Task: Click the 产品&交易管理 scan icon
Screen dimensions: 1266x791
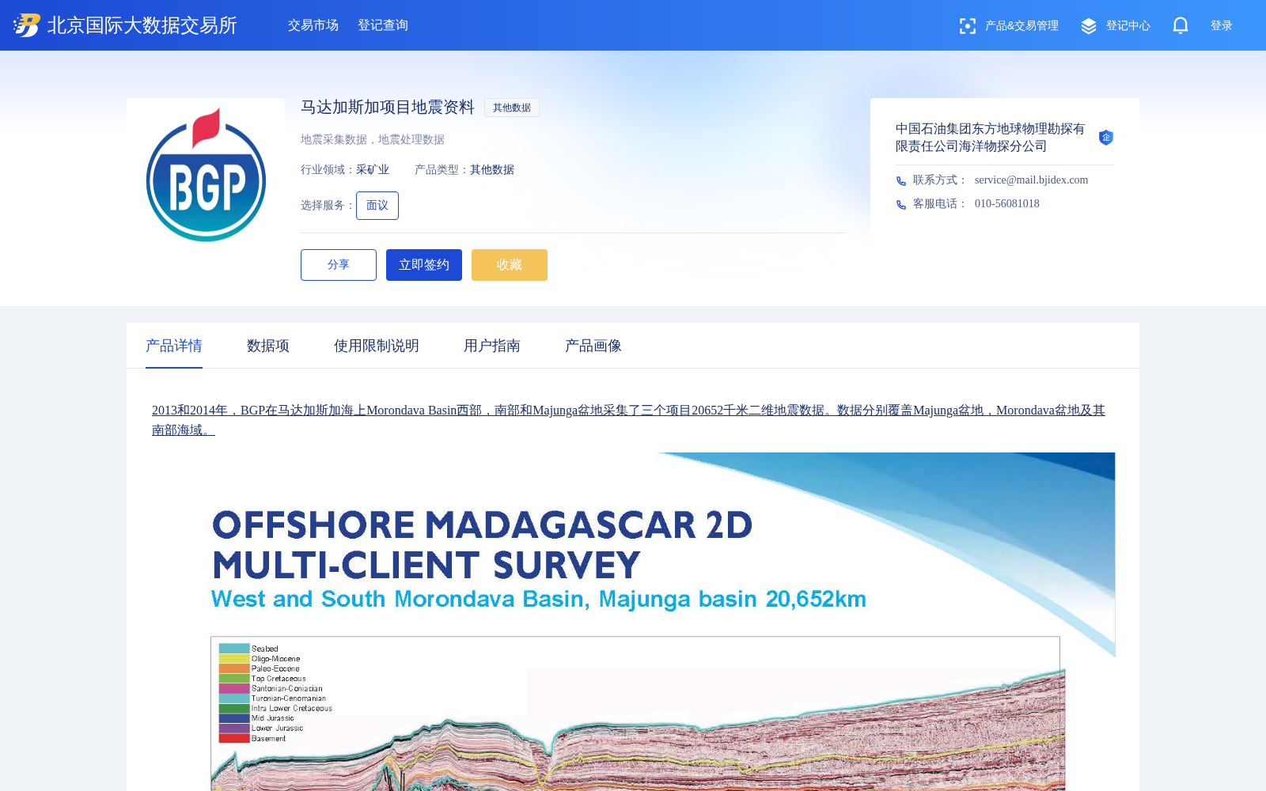Action: point(967,26)
